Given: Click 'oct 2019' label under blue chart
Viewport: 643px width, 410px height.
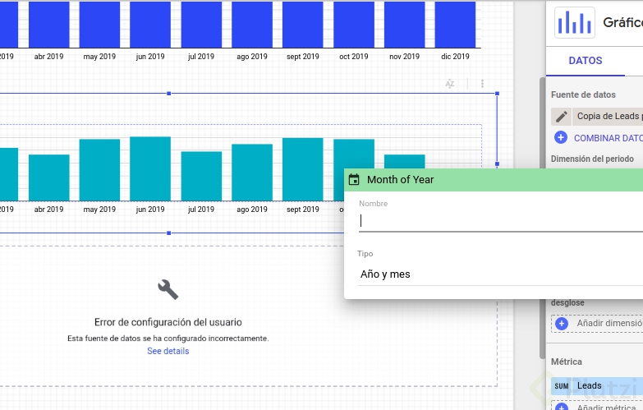Looking at the screenshot, I should (x=353, y=57).
